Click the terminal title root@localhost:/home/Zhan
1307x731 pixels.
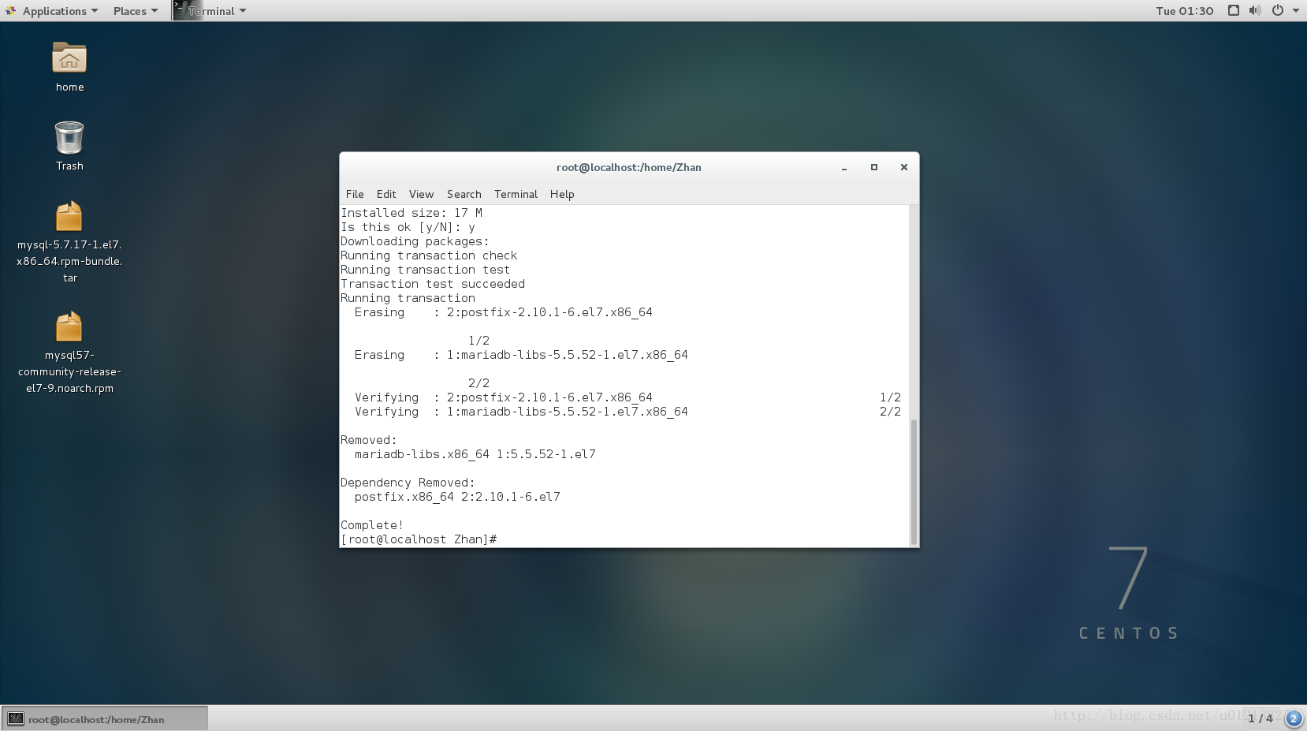click(628, 167)
